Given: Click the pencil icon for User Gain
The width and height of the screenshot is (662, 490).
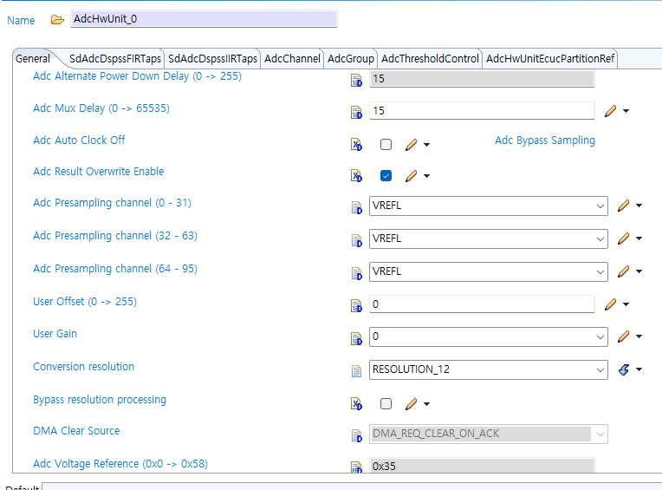Looking at the screenshot, I should tap(624, 336).
